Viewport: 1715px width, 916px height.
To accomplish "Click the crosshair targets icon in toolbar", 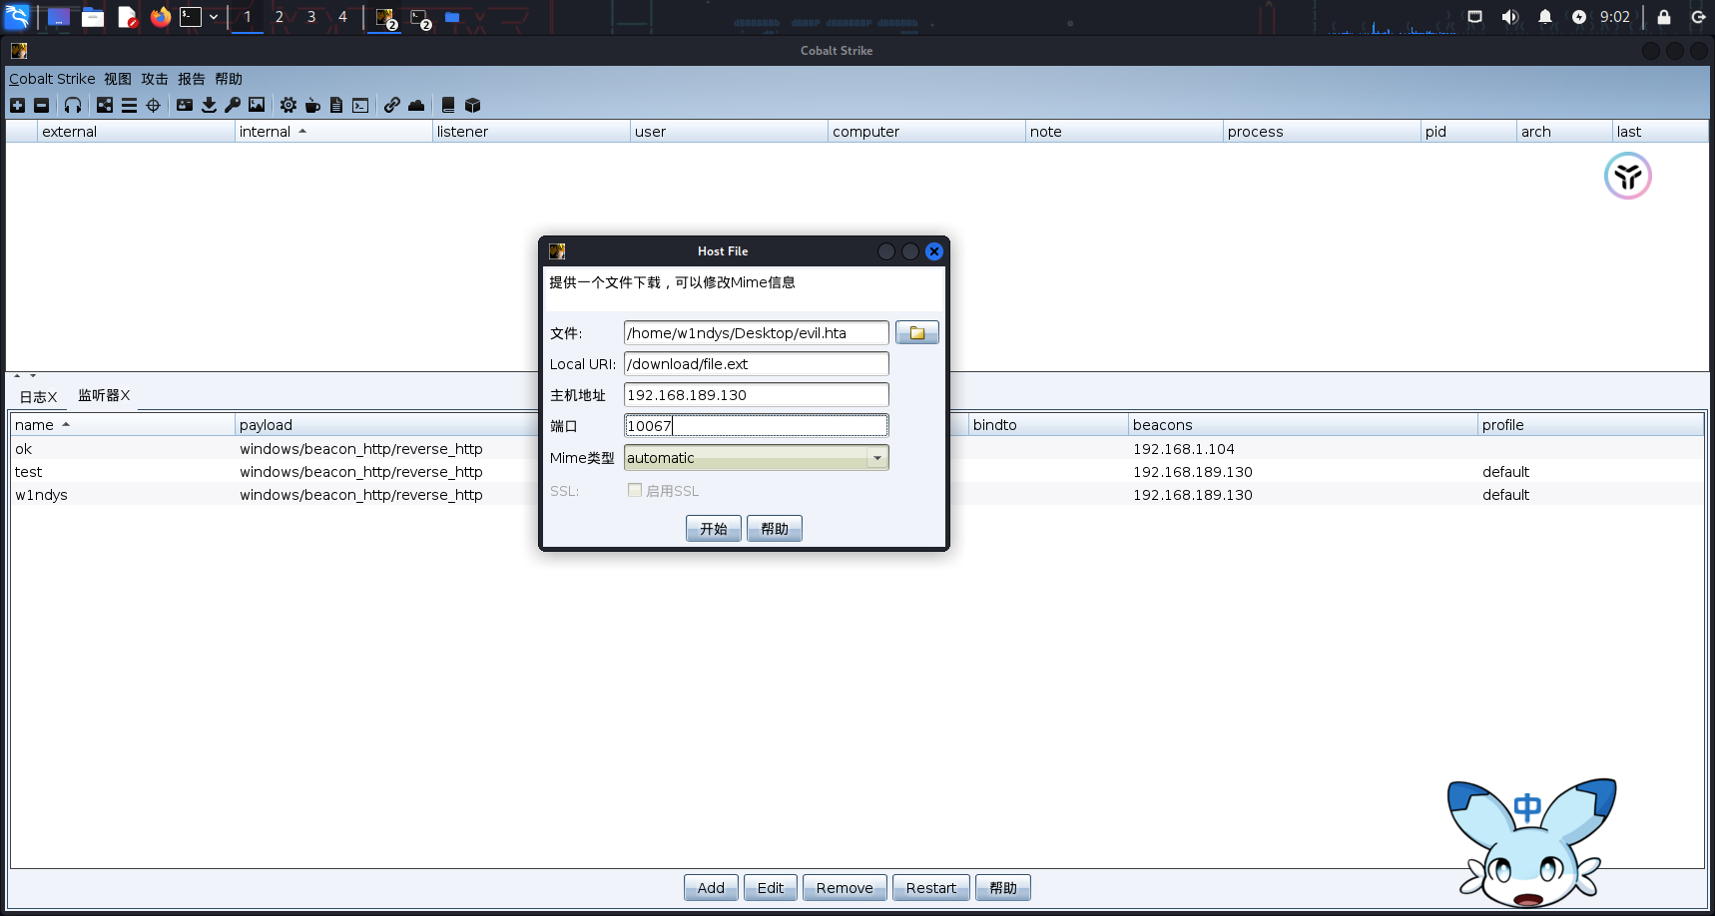I will click(154, 105).
